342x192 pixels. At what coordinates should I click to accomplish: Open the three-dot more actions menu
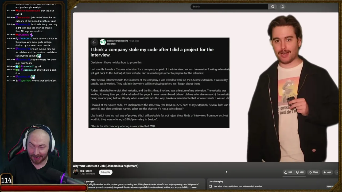pyautogui.click(x=337, y=172)
